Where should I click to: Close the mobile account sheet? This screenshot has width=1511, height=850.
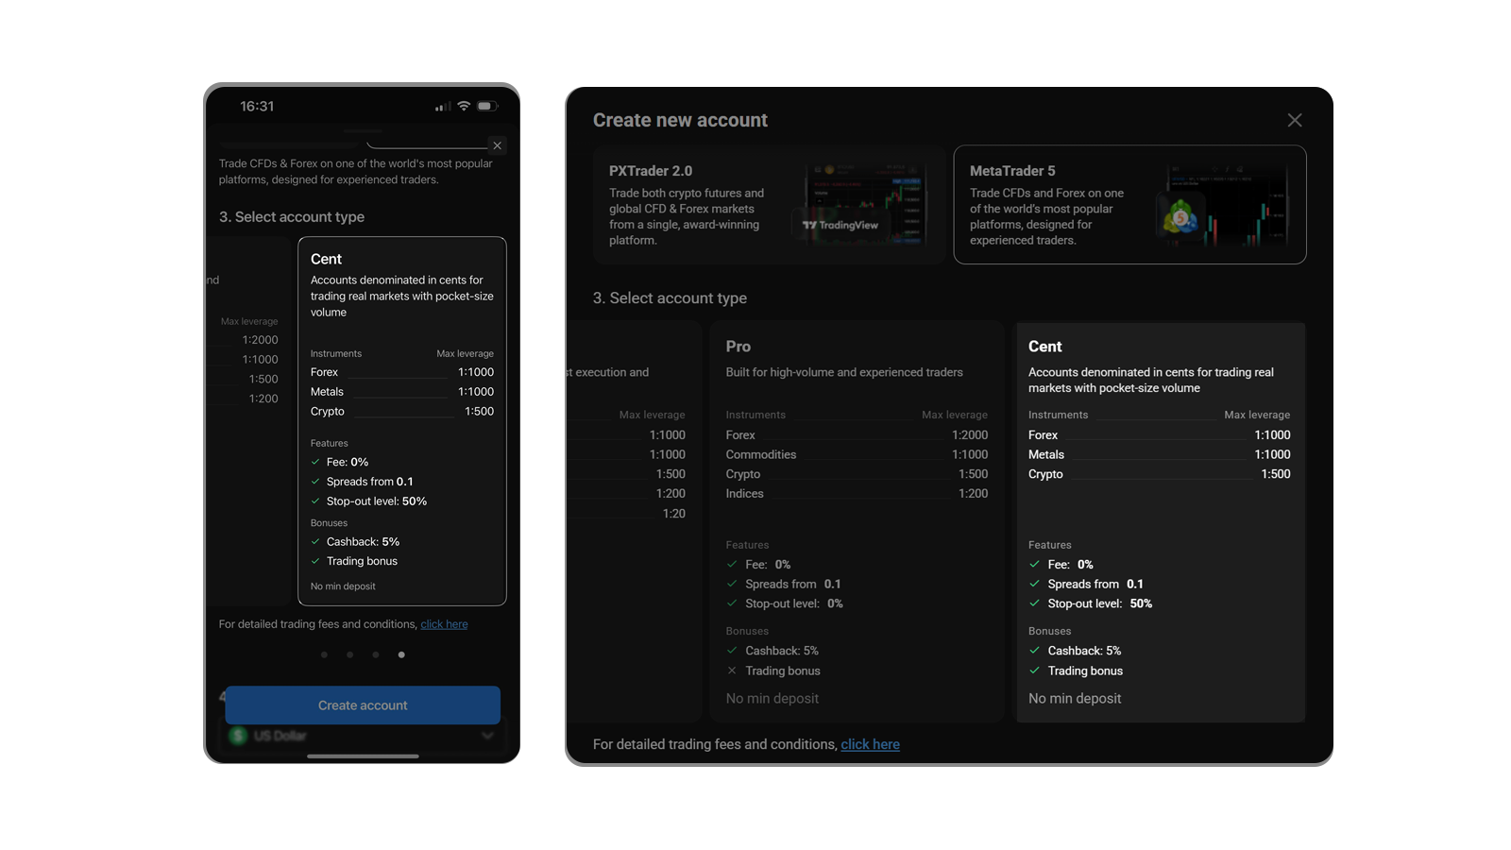(x=497, y=145)
